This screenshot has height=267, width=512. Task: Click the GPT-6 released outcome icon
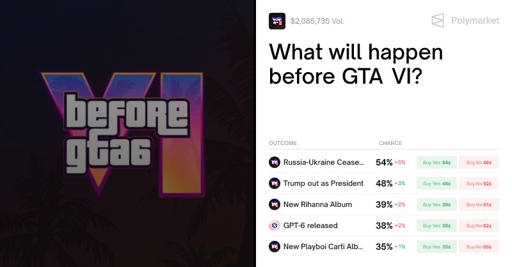[x=275, y=225]
